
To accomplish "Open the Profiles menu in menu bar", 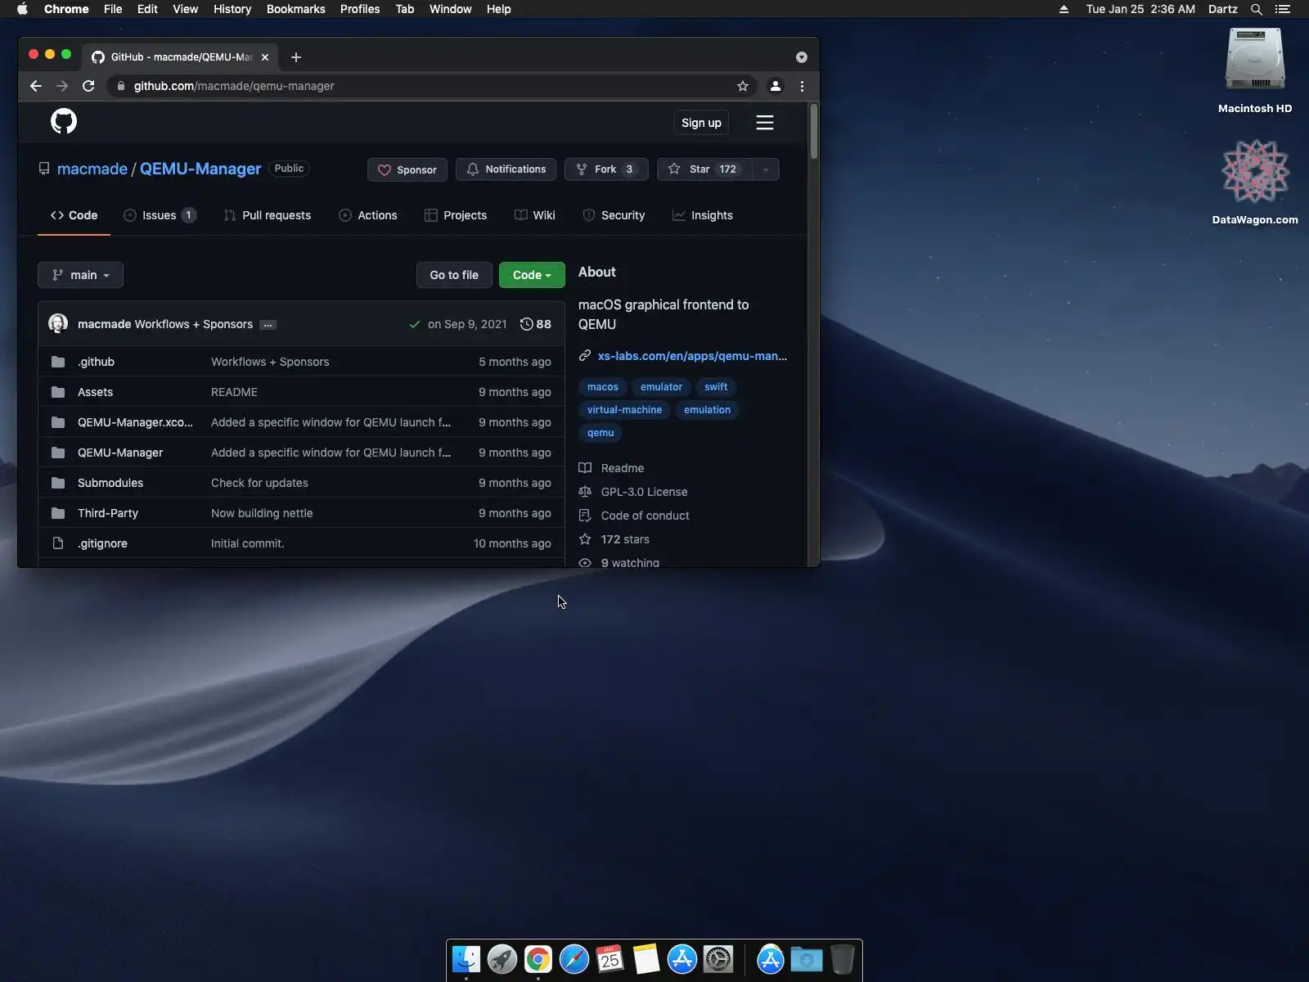I will [360, 9].
